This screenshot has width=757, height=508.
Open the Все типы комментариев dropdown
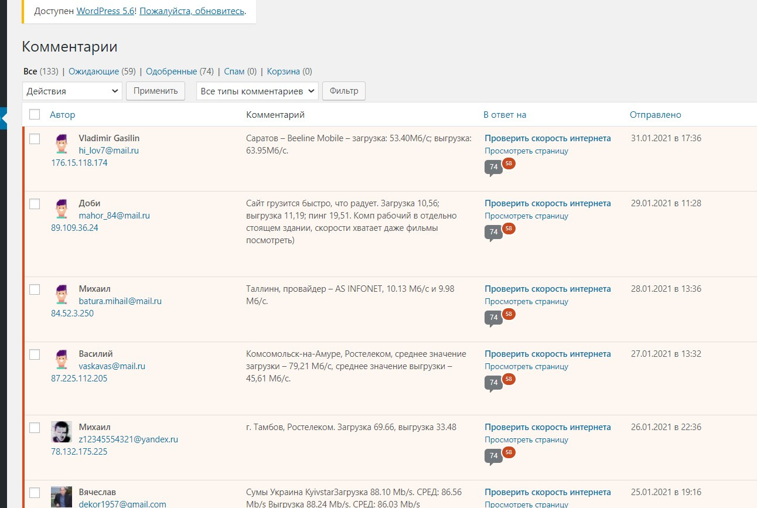point(257,91)
